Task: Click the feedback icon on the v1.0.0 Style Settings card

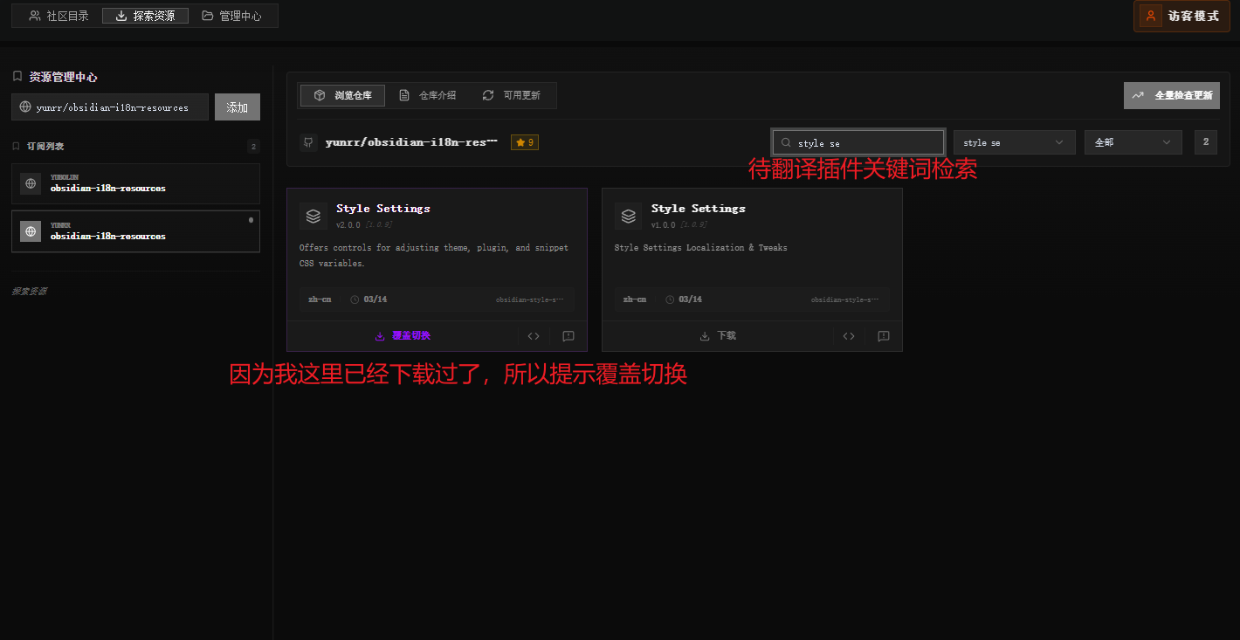Action: coord(883,335)
